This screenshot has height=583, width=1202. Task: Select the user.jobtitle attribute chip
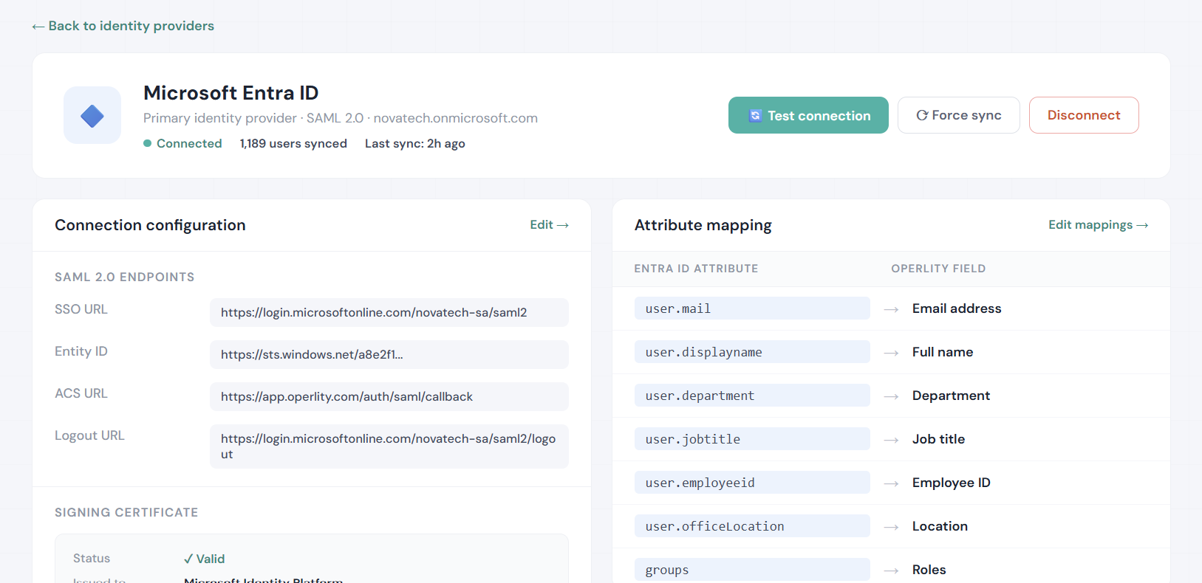click(x=752, y=439)
